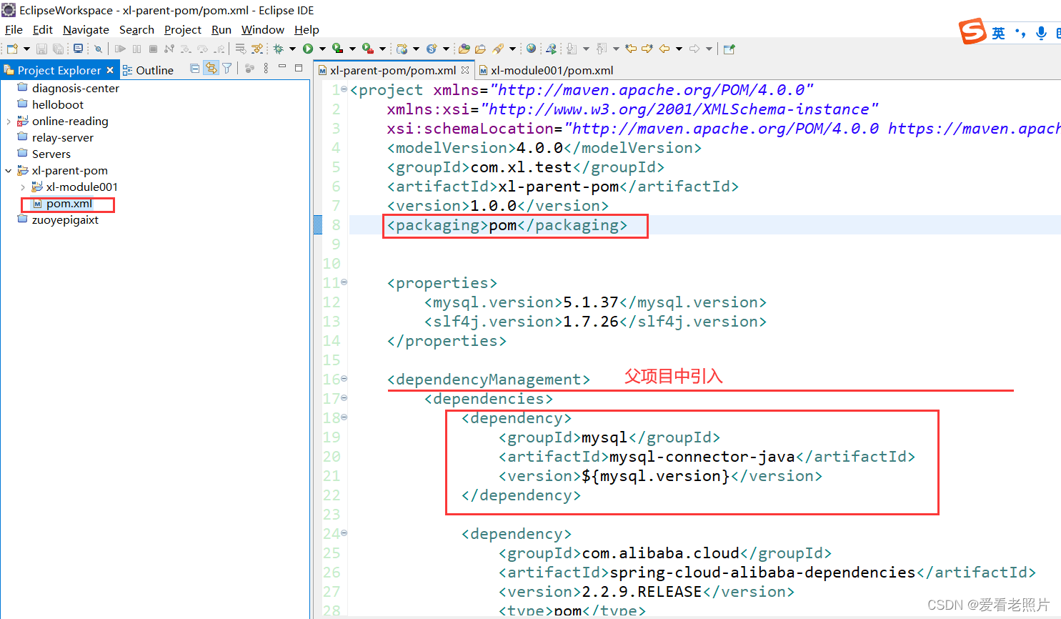
Task: Go to Last Edit Location icon
Action: [x=631, y=49]
